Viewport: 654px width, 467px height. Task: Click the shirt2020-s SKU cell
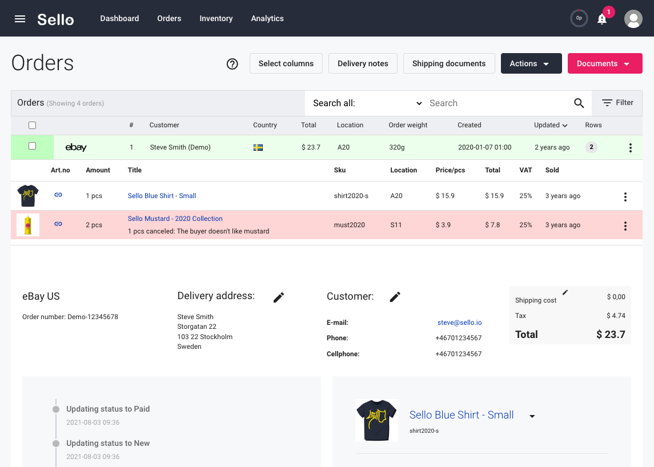pos(351,196)
